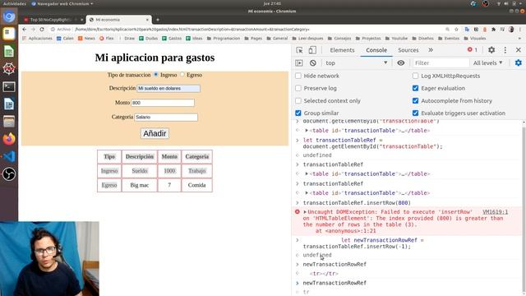This screenshot has height=296, width=526.
Task: Toggle the live expression eye icon
Action: (400, 62)
